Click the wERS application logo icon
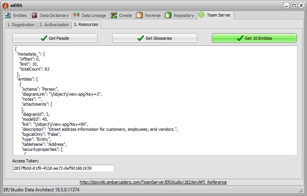Image resolution: width=307 pixels, height=196 pixels. pyautogui.click(x=5, y=5)
